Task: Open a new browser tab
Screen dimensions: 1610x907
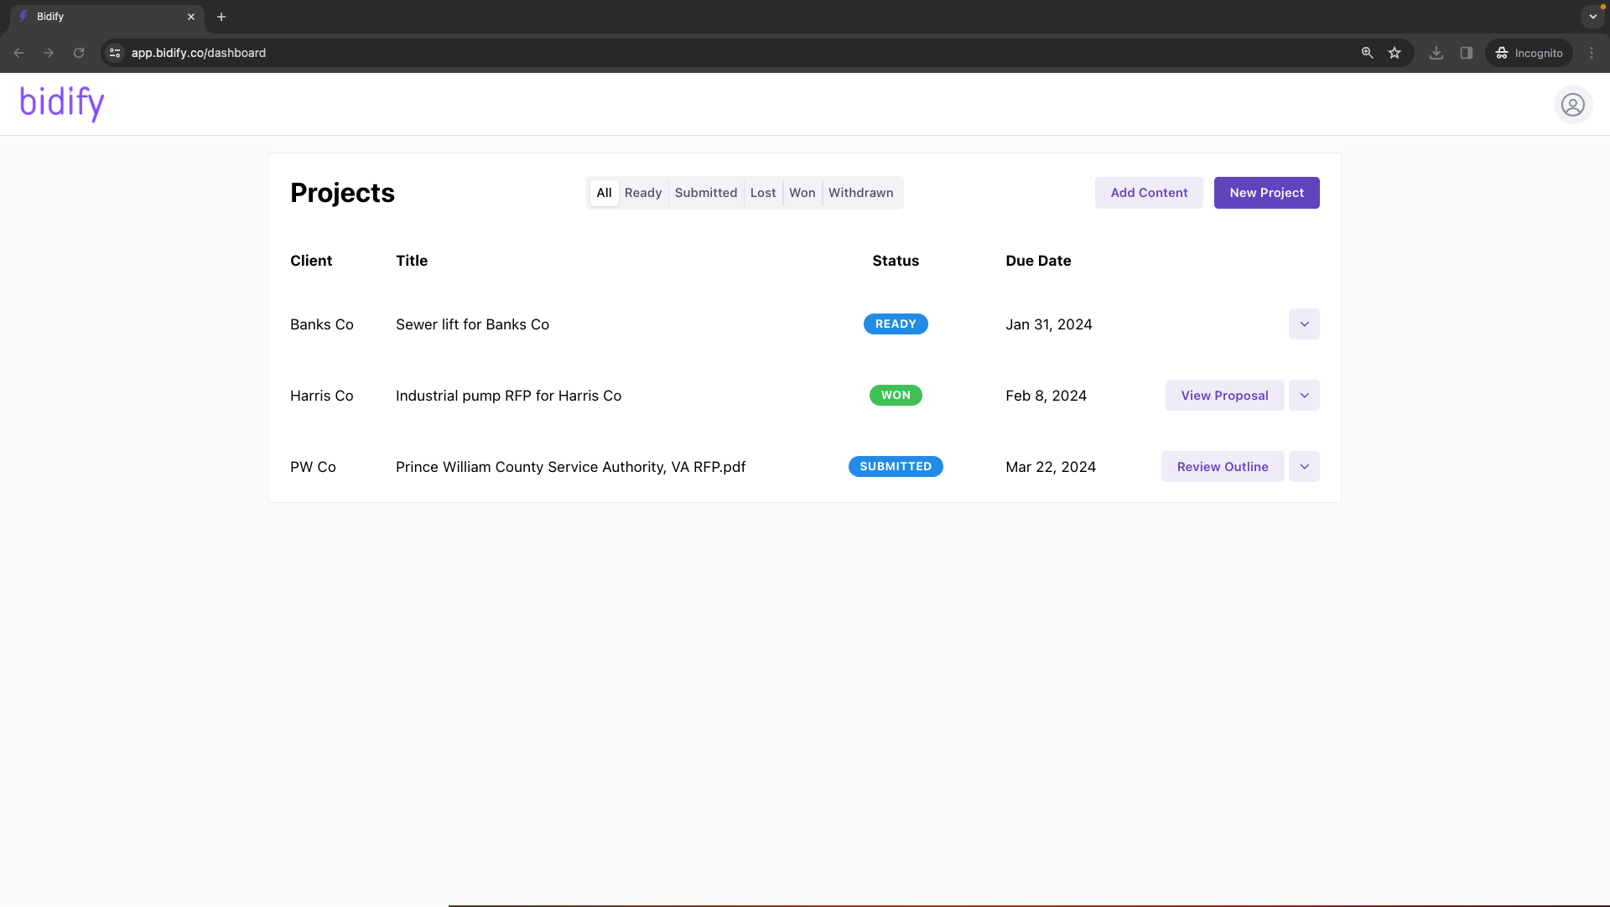Action: (x=221, y=17)
